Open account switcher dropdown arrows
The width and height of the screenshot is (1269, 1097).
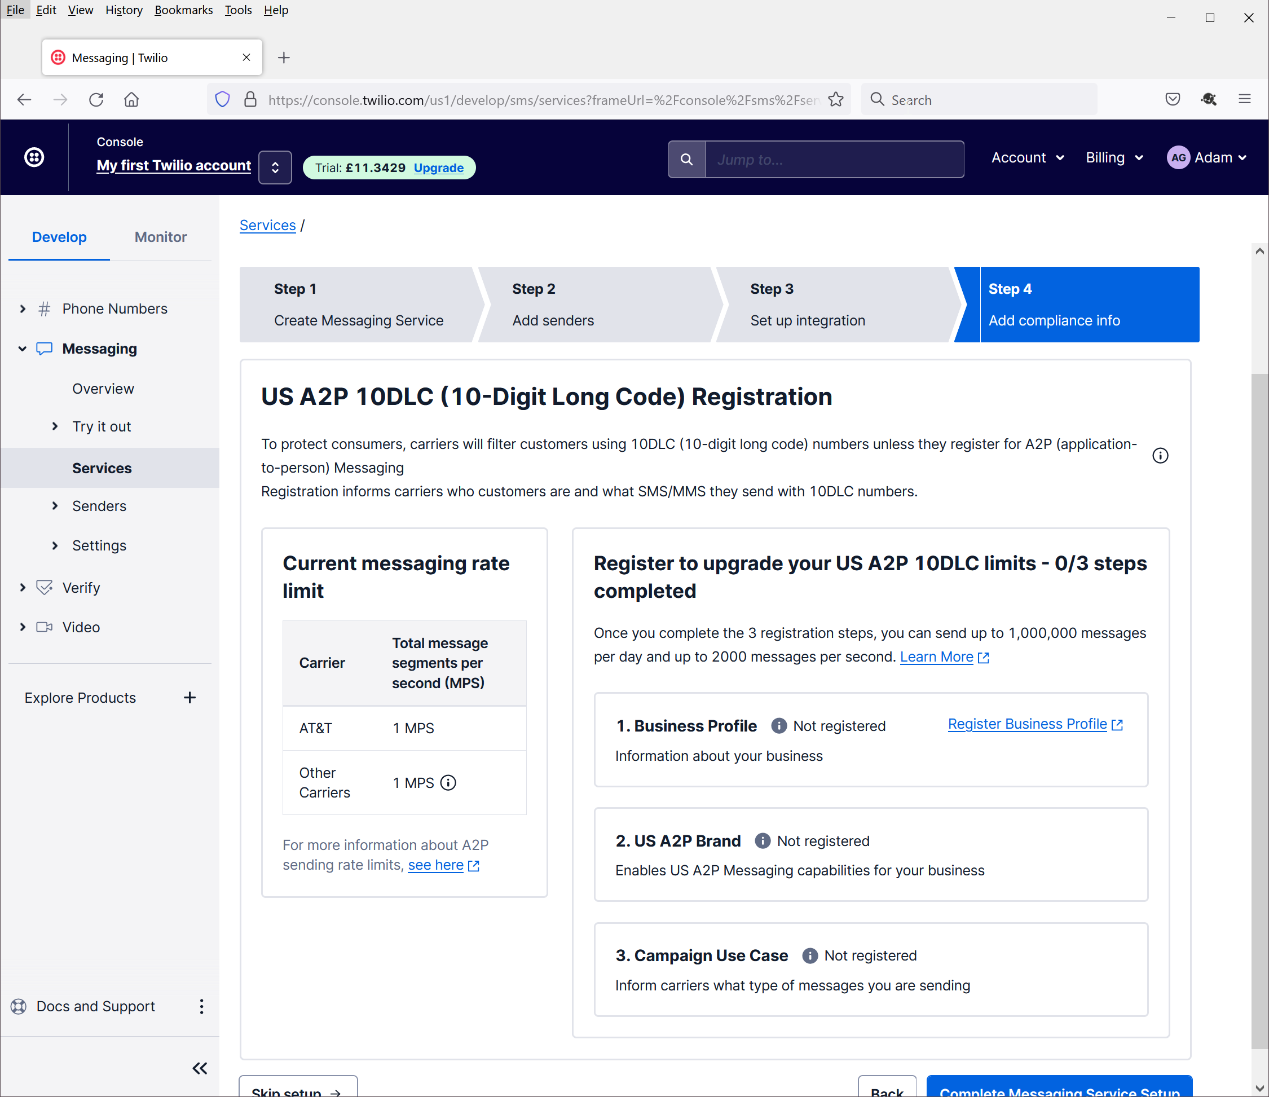coord(275,167)
